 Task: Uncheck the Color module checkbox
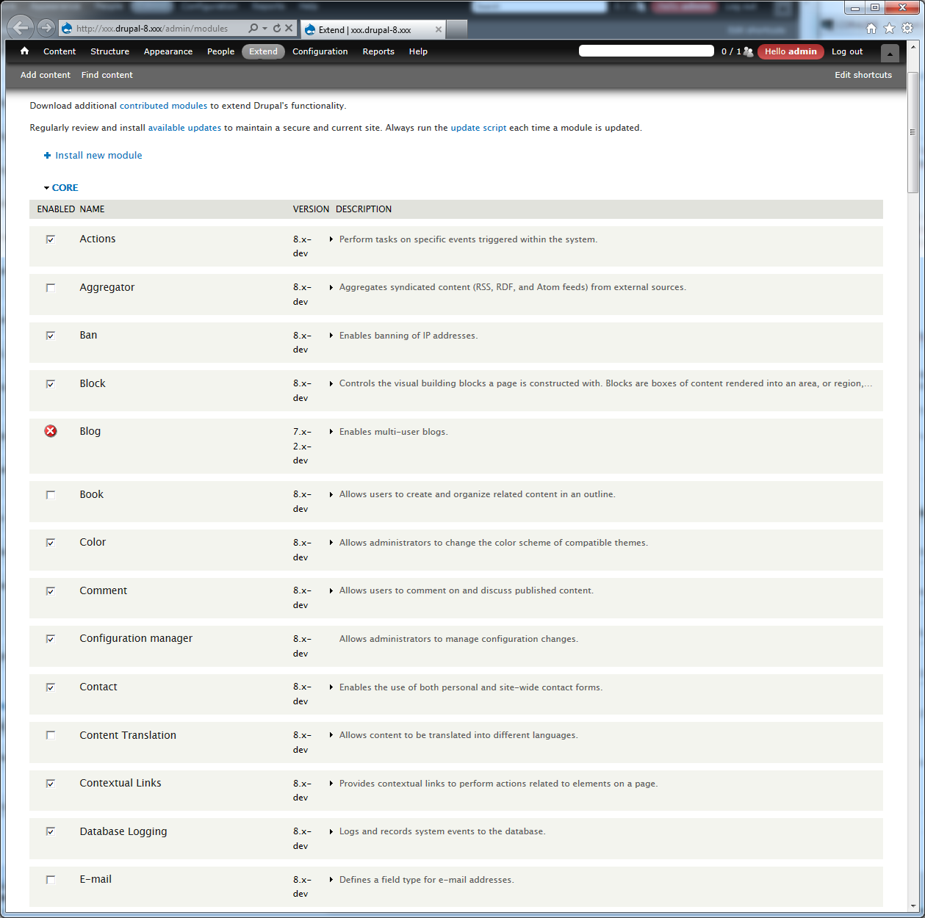(51, 543)
